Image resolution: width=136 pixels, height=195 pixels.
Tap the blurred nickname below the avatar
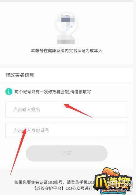[x=66, y=39]
